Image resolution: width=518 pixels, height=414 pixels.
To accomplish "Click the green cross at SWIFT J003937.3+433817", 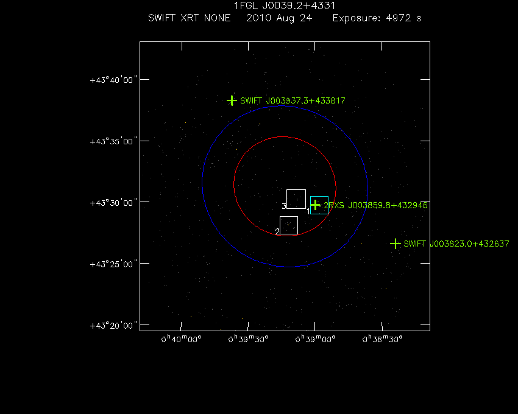I will 232,100.
